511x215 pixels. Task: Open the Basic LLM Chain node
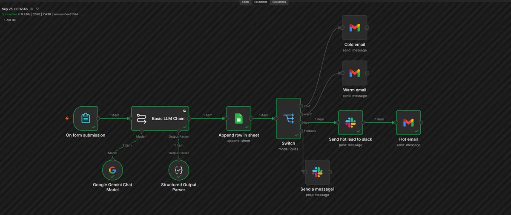[x=160, y=119]
